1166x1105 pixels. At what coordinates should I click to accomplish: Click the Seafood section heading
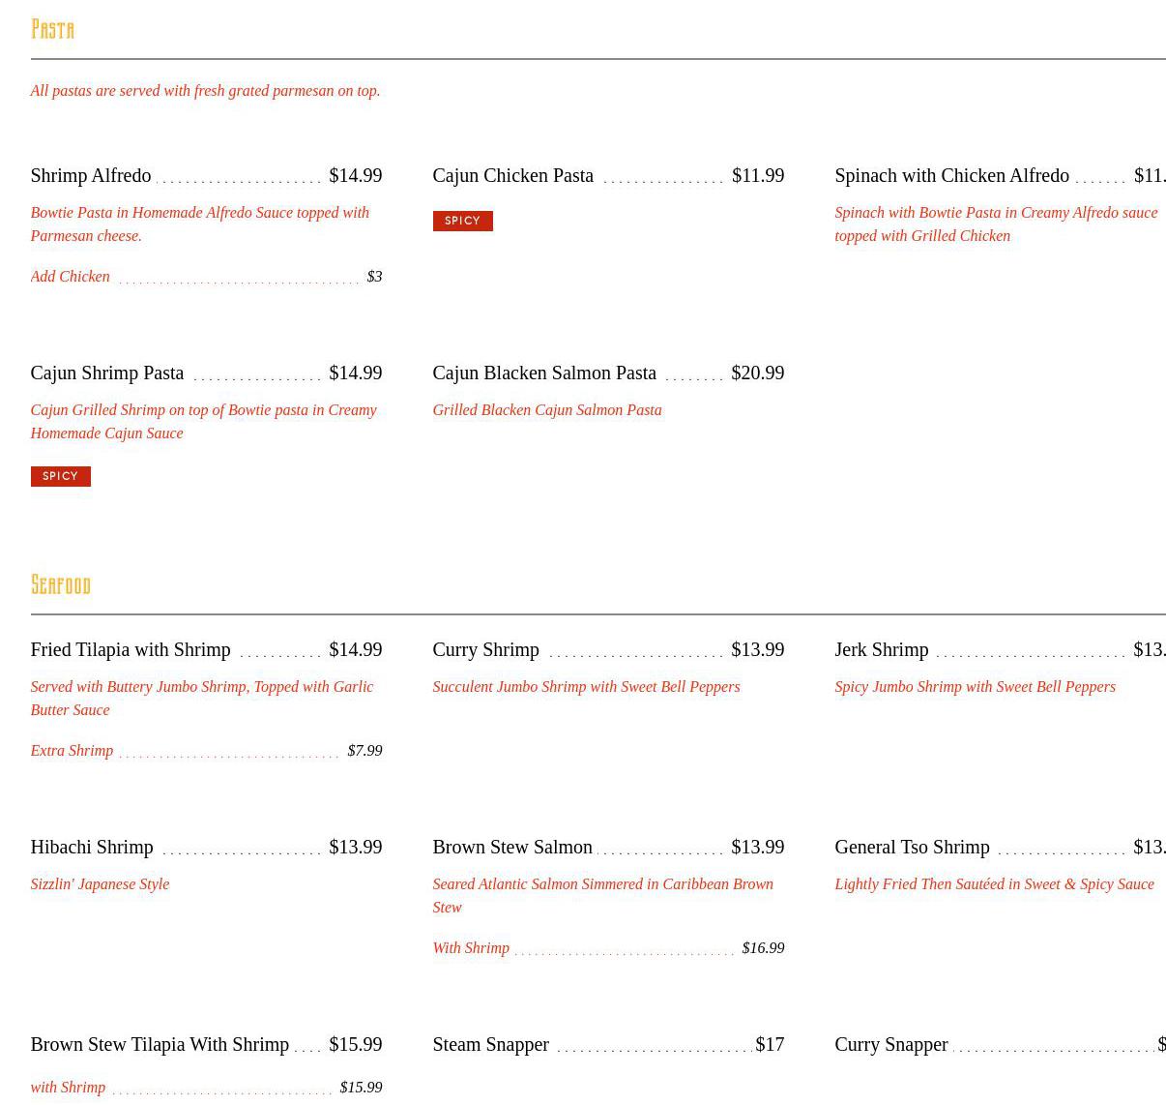coord(60,585)
